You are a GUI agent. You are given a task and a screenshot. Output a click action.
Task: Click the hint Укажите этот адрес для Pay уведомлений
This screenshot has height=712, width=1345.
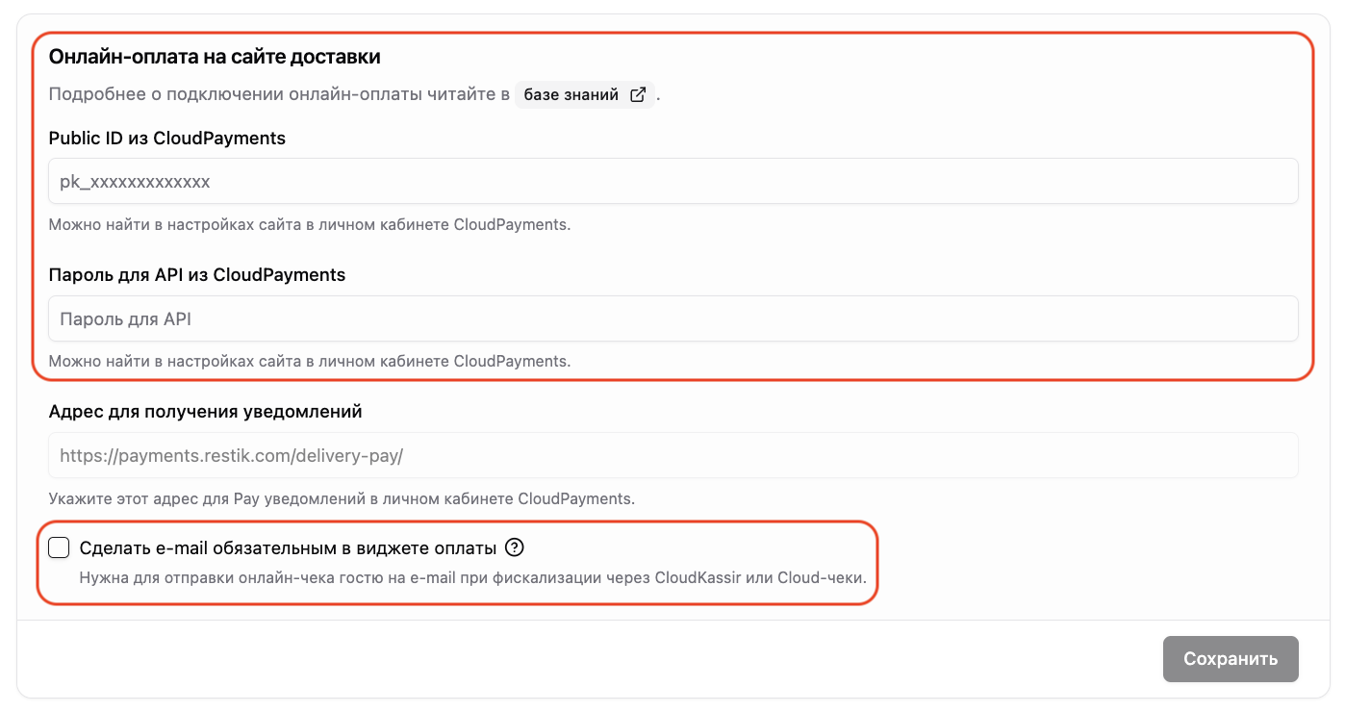[x=342, y=499]
